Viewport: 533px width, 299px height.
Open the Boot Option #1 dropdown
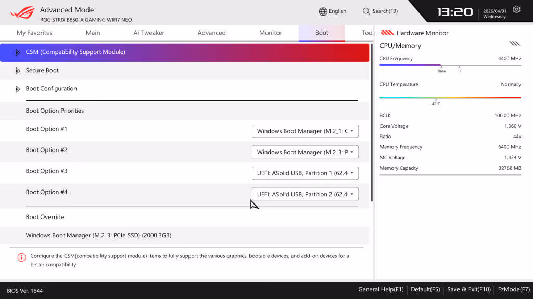(305, 131)
